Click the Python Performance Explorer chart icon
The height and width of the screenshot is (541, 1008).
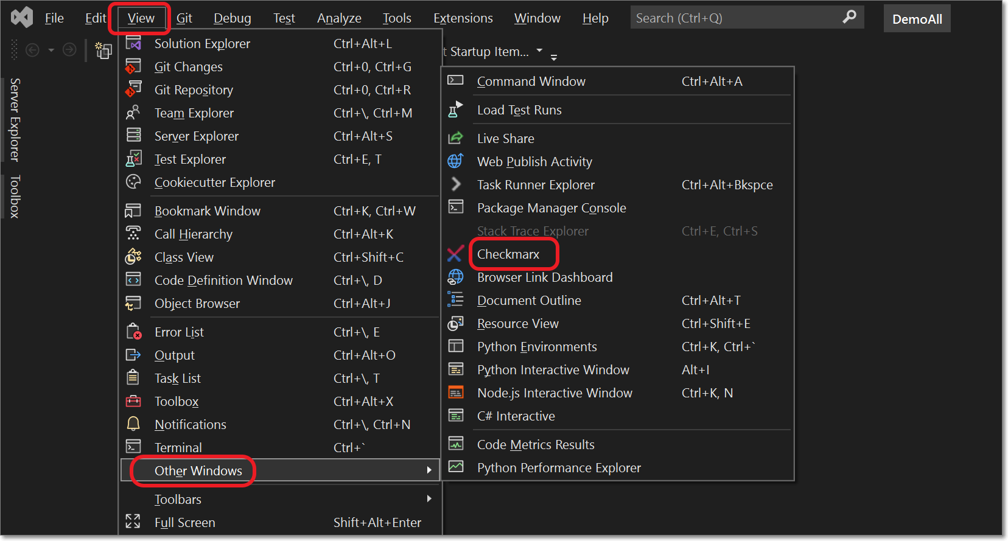(x=456, y=467)
